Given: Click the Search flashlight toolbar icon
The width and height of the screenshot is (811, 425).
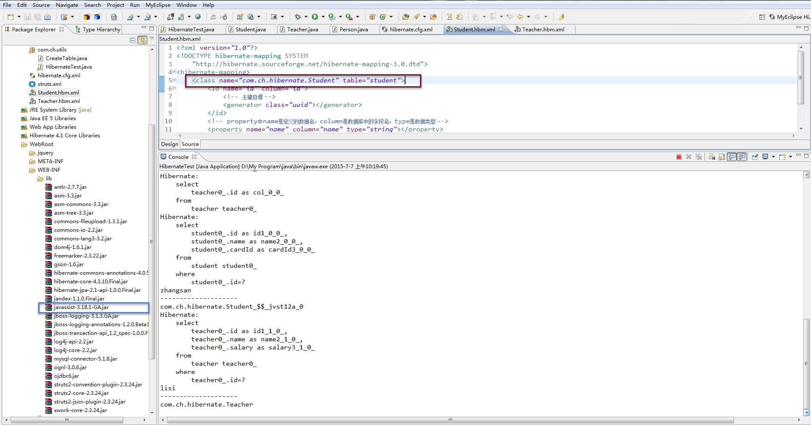Looking at the screenshot, I should (416, 17).
